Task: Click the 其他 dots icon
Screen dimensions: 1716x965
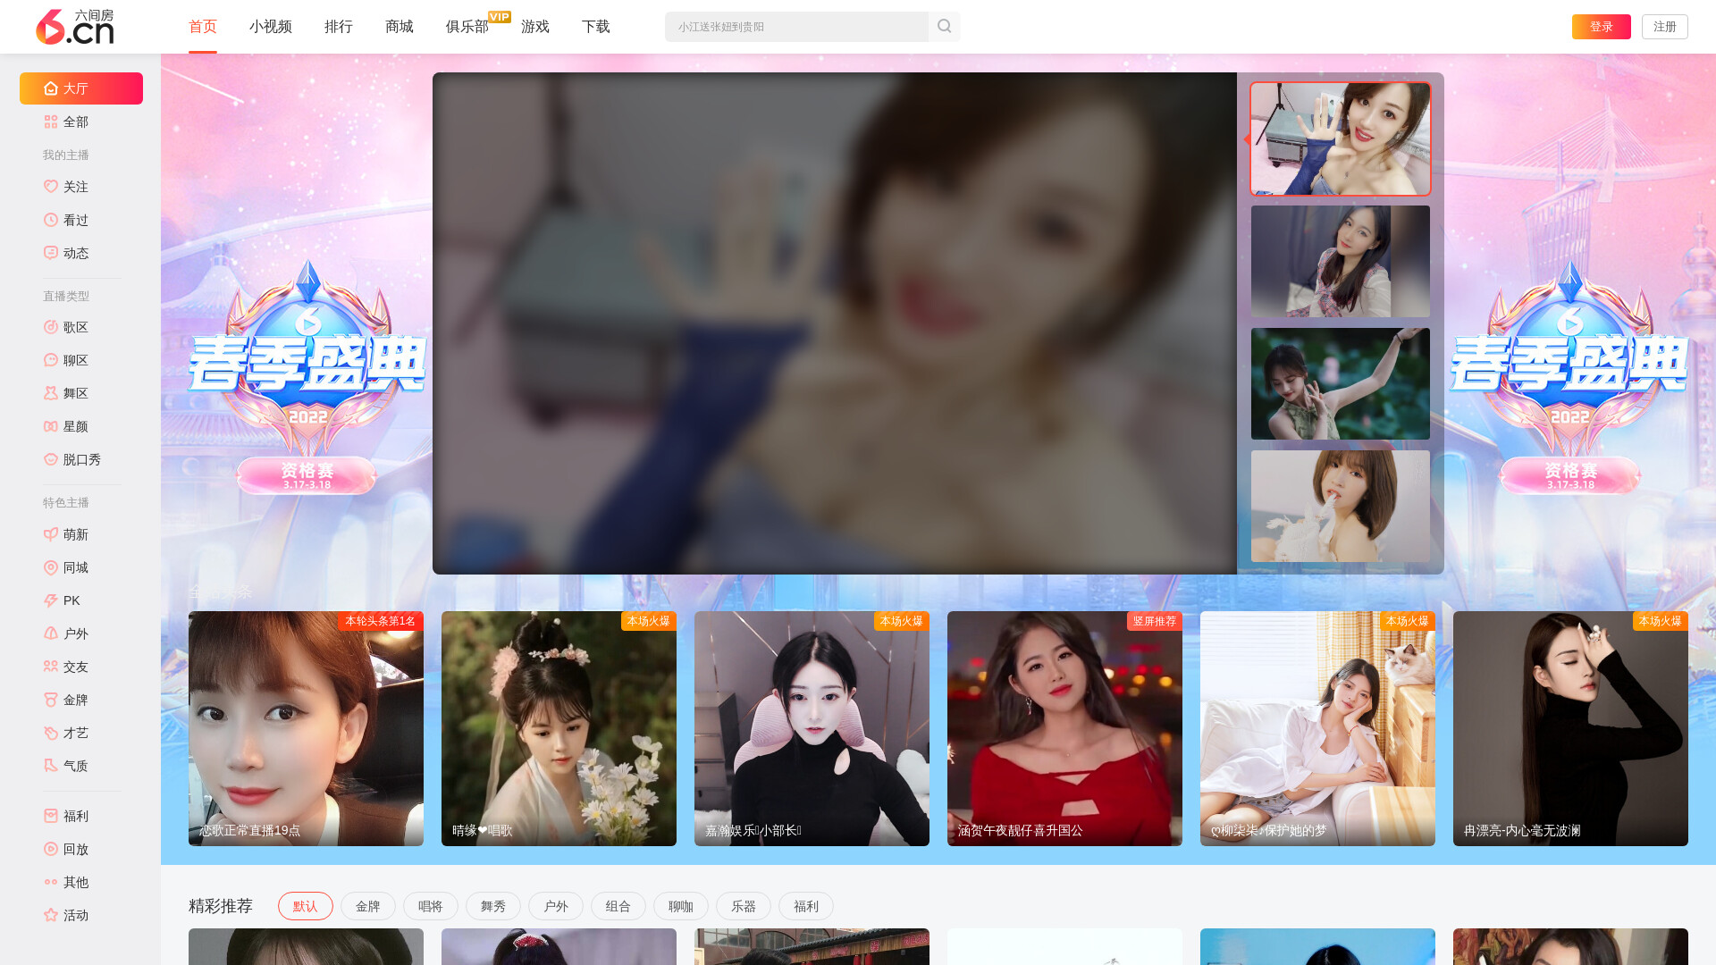Action: 51,882
